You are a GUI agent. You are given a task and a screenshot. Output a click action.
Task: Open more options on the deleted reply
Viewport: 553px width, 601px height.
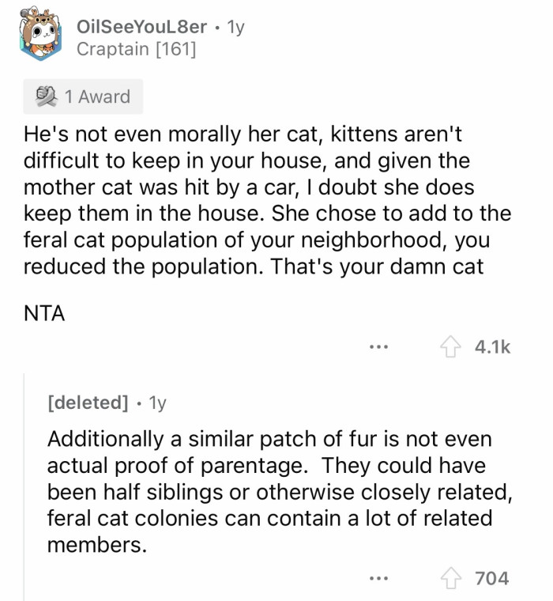(379, 579)
